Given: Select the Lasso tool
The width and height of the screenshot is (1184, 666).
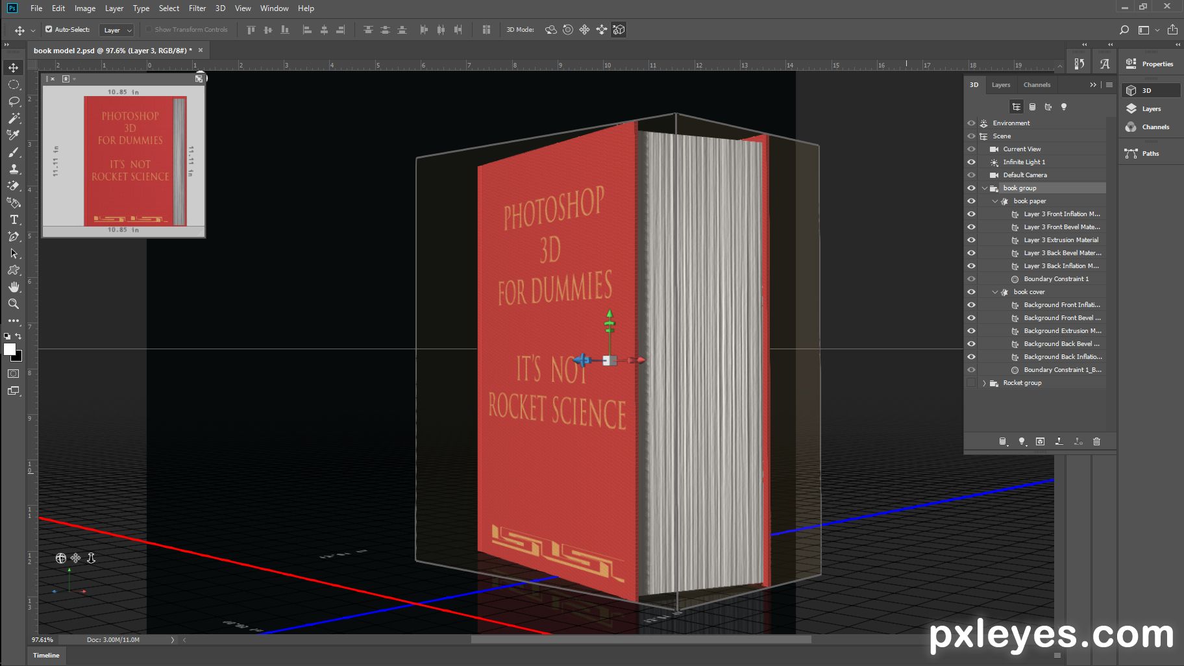Looking at the screenshot, I should click(x=14, y=101).
